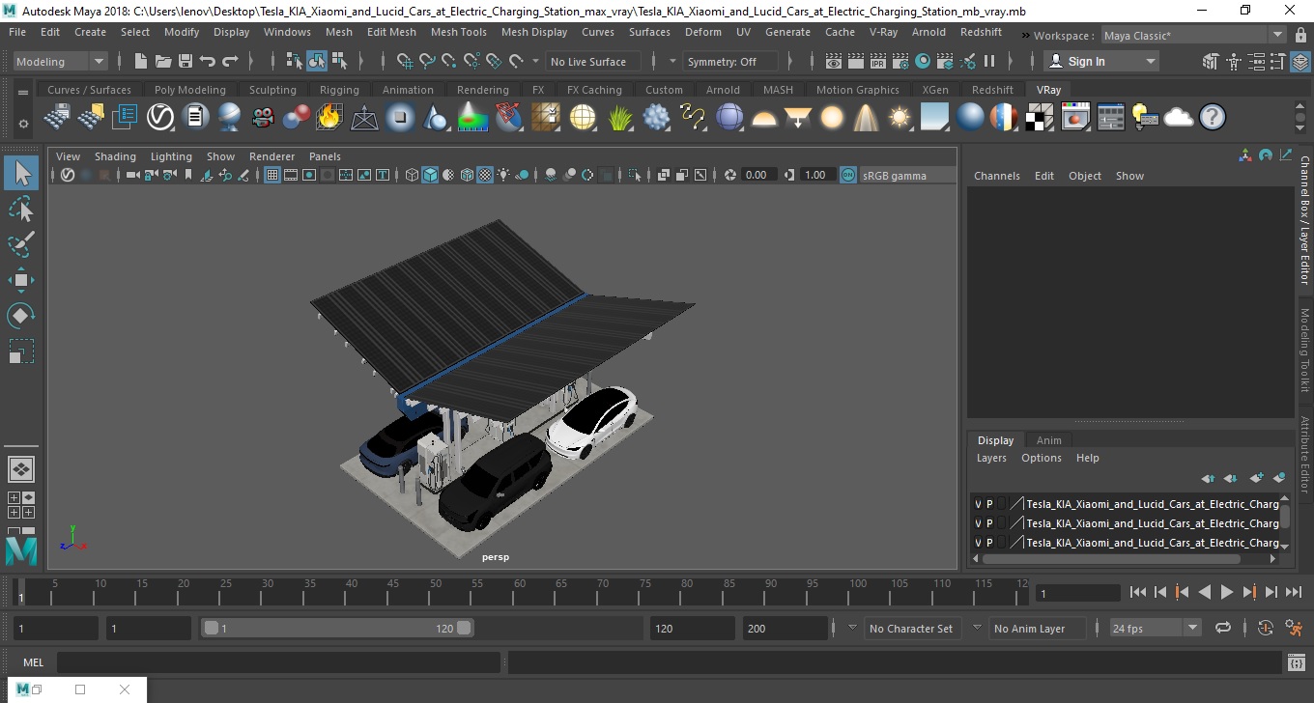Expand the snap options small arrow dropdown
The image size is (1314, 703).
point(536,61)
